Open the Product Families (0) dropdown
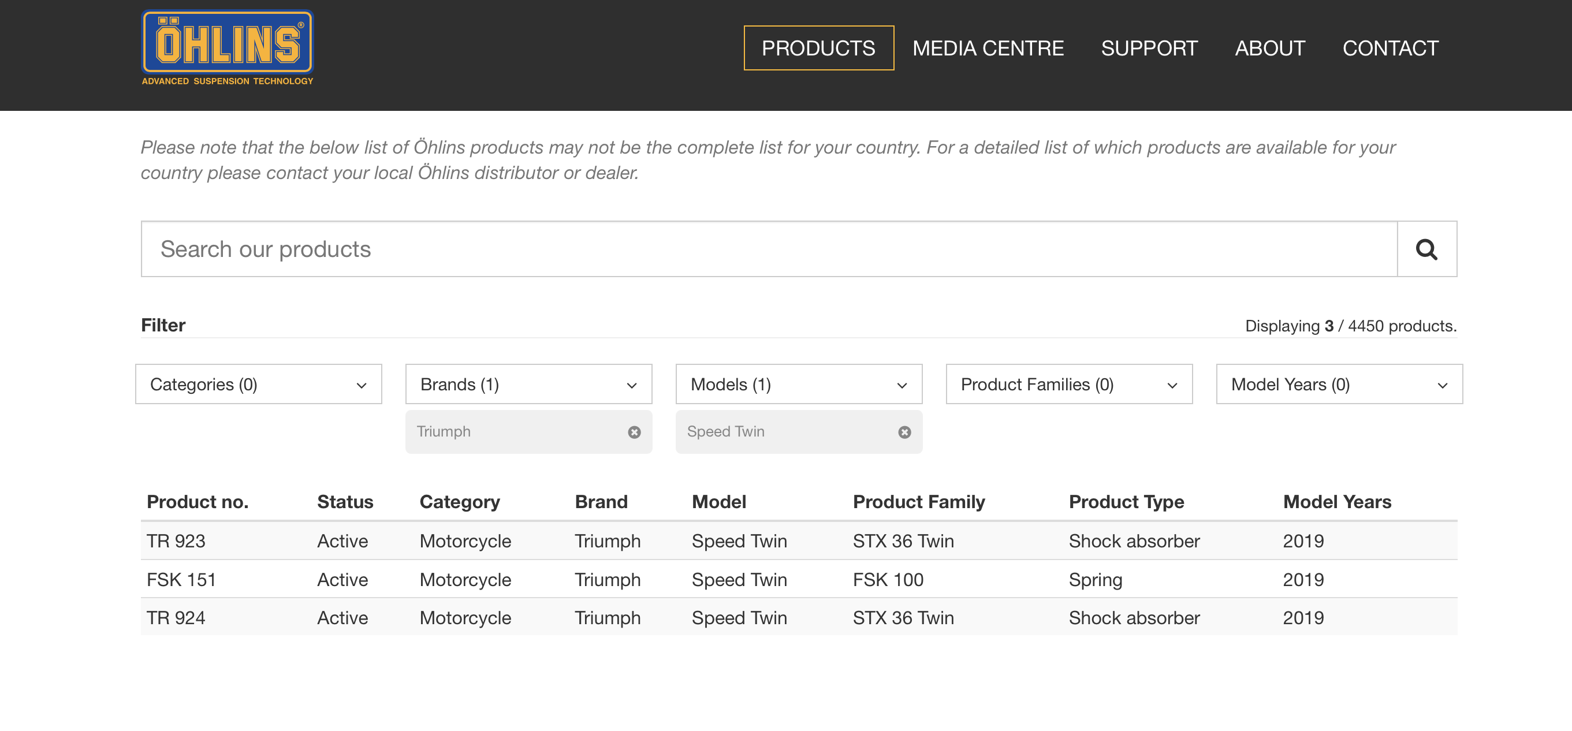 [x=1069, y=385]
